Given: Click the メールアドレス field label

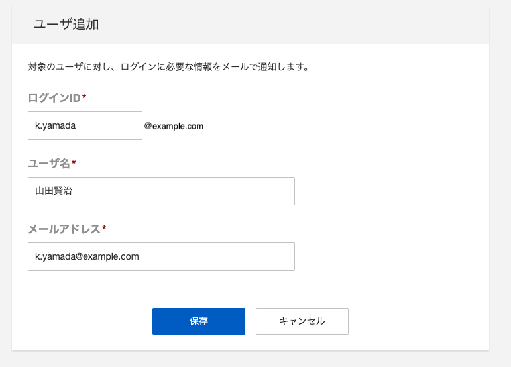Looking at the screenshot, I should coord(64,229).
